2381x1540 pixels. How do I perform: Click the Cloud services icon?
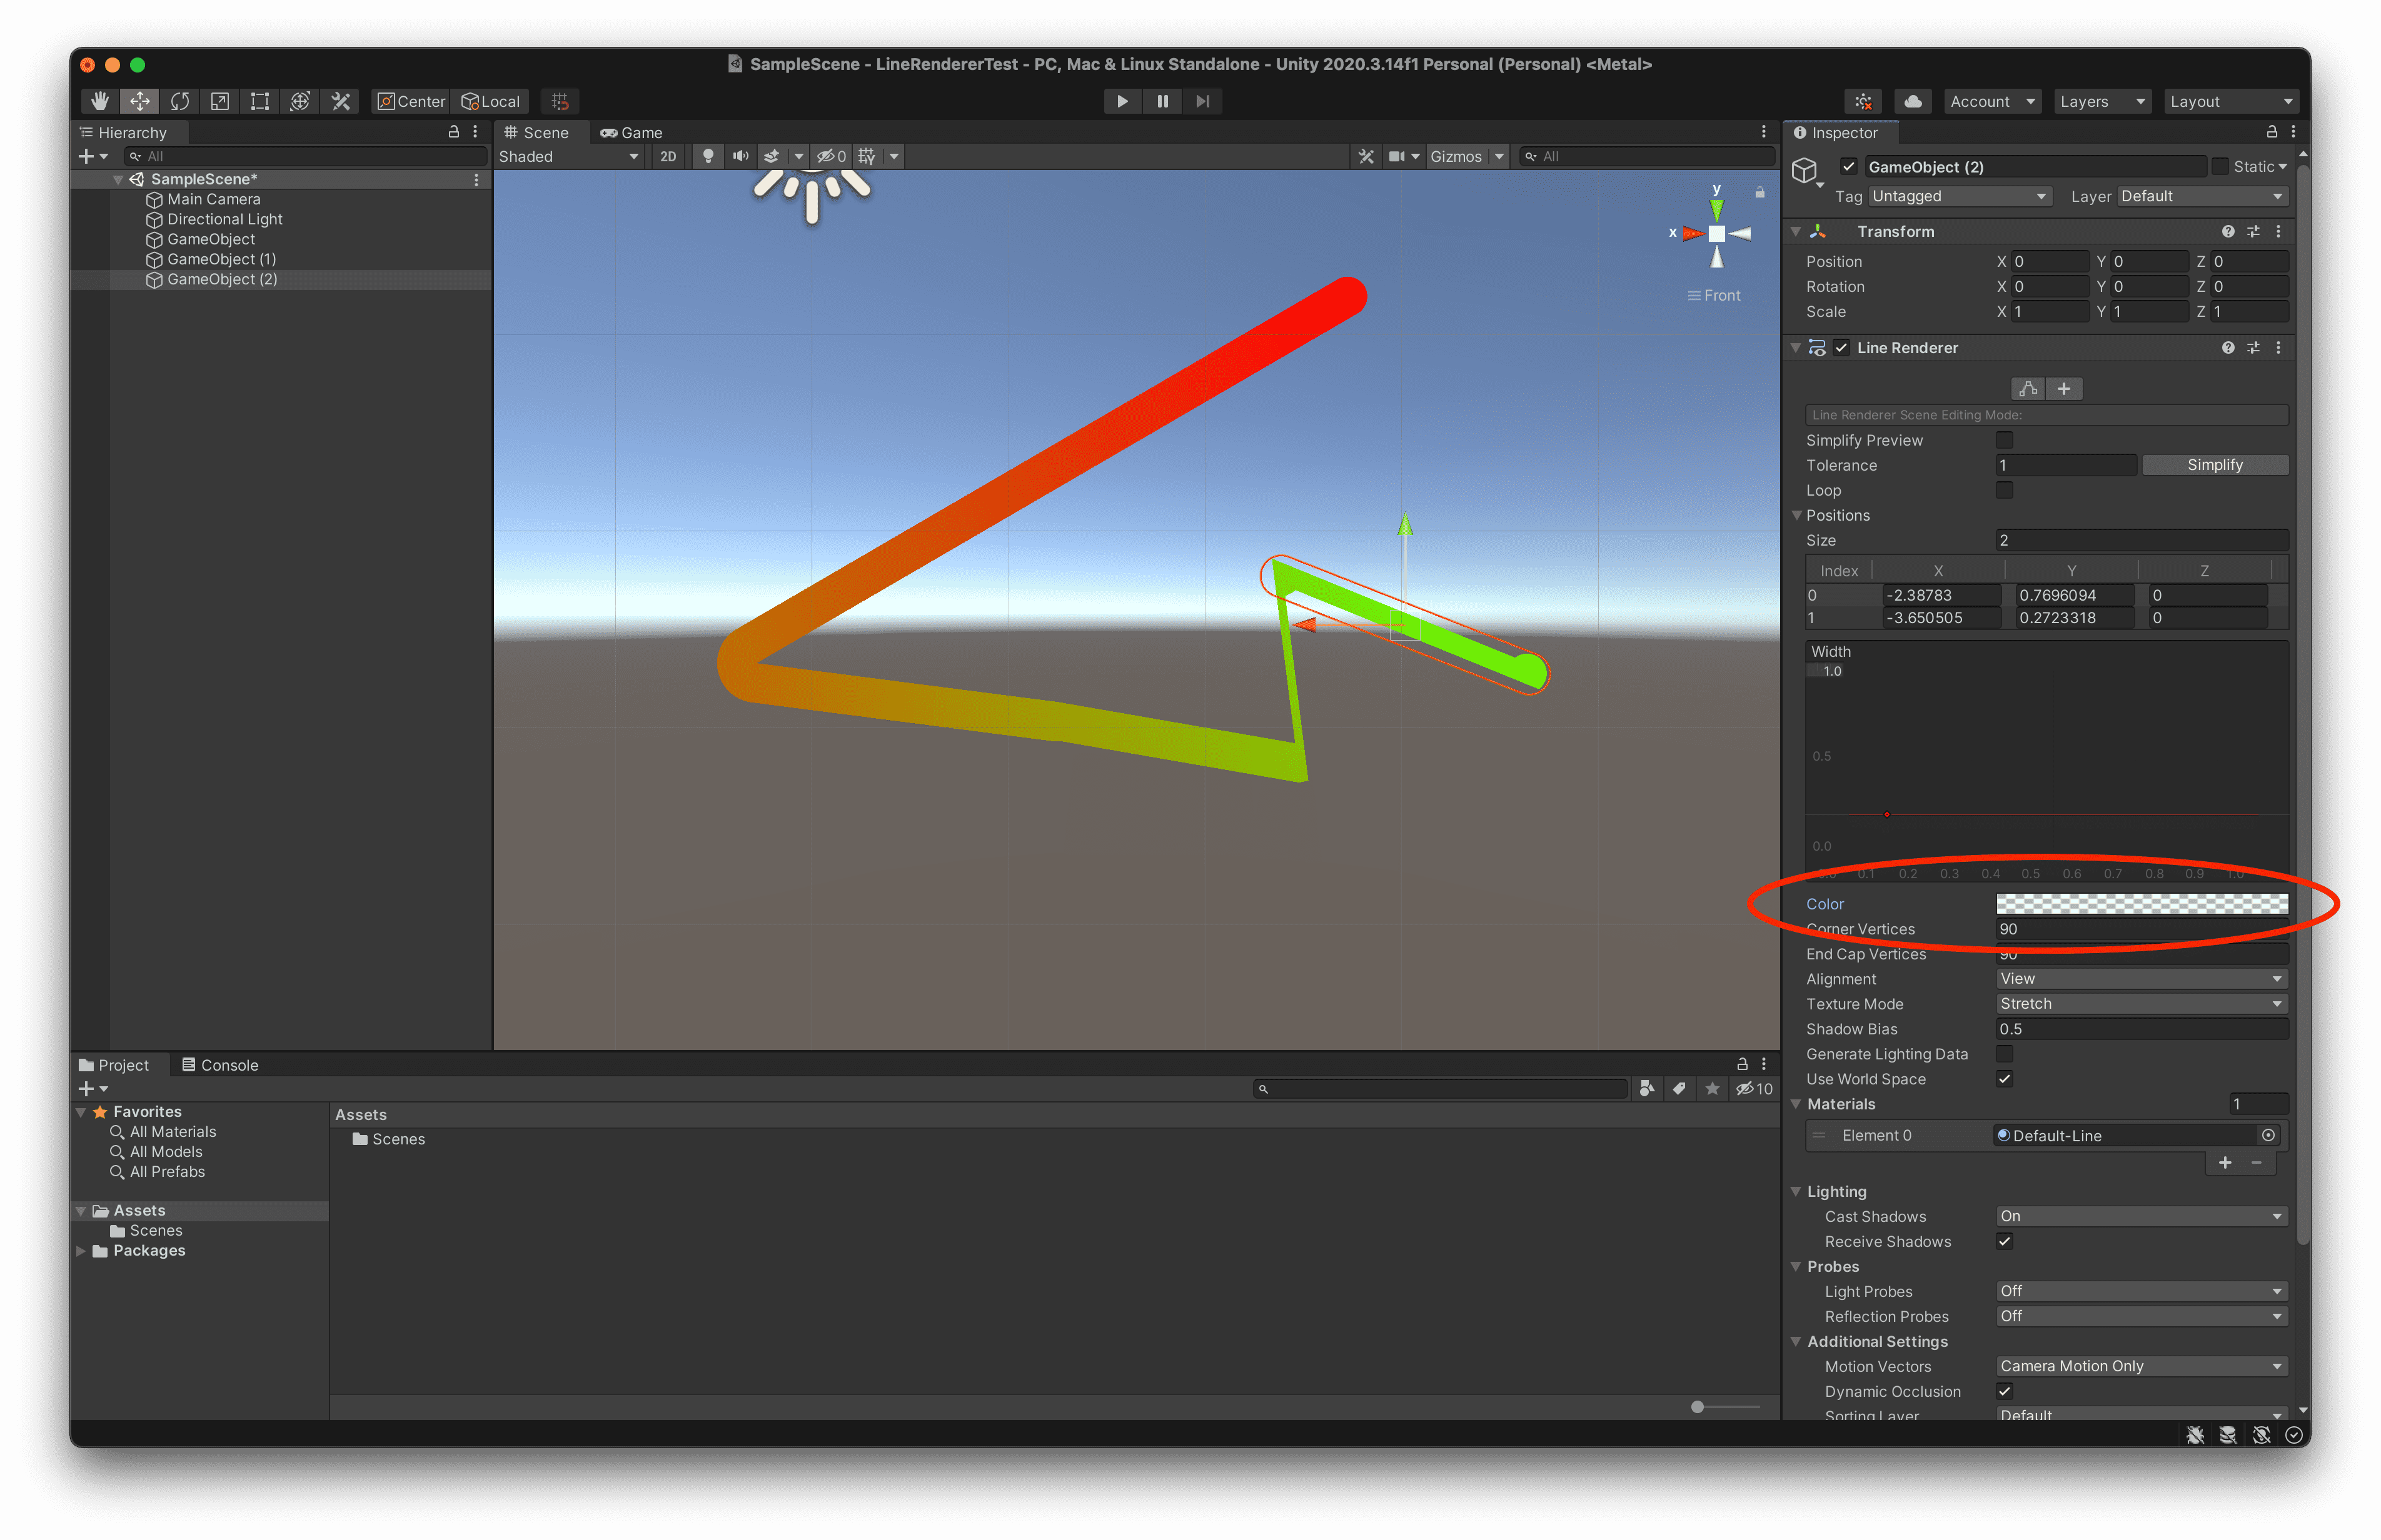click(1912, 101)
